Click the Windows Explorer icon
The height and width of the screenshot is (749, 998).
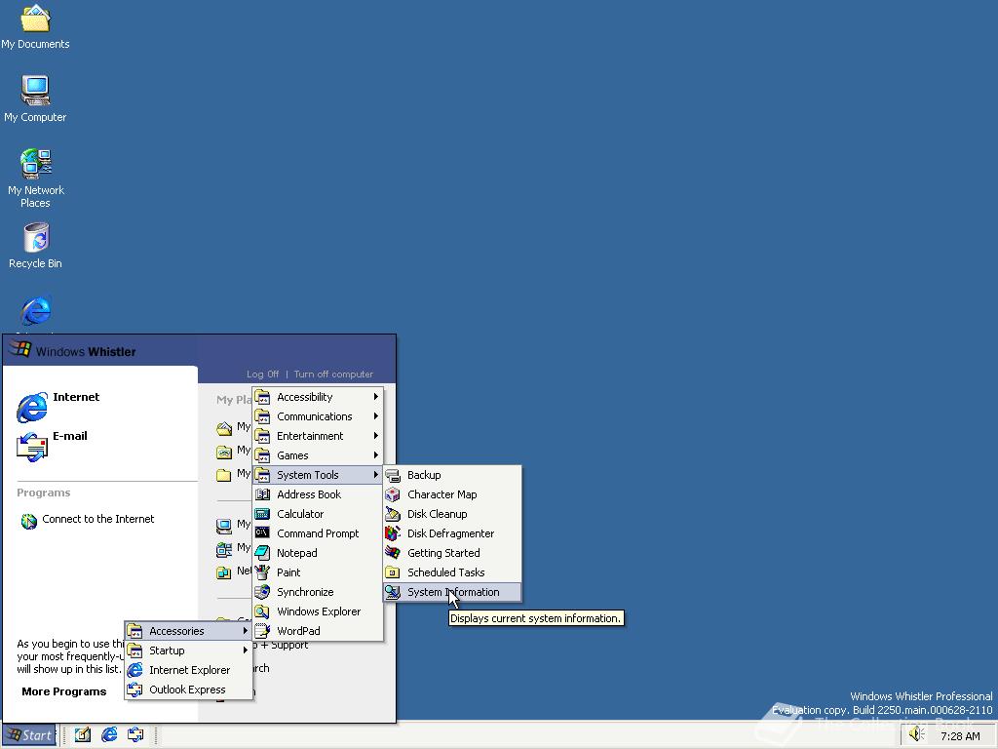[x=262, y=611]
